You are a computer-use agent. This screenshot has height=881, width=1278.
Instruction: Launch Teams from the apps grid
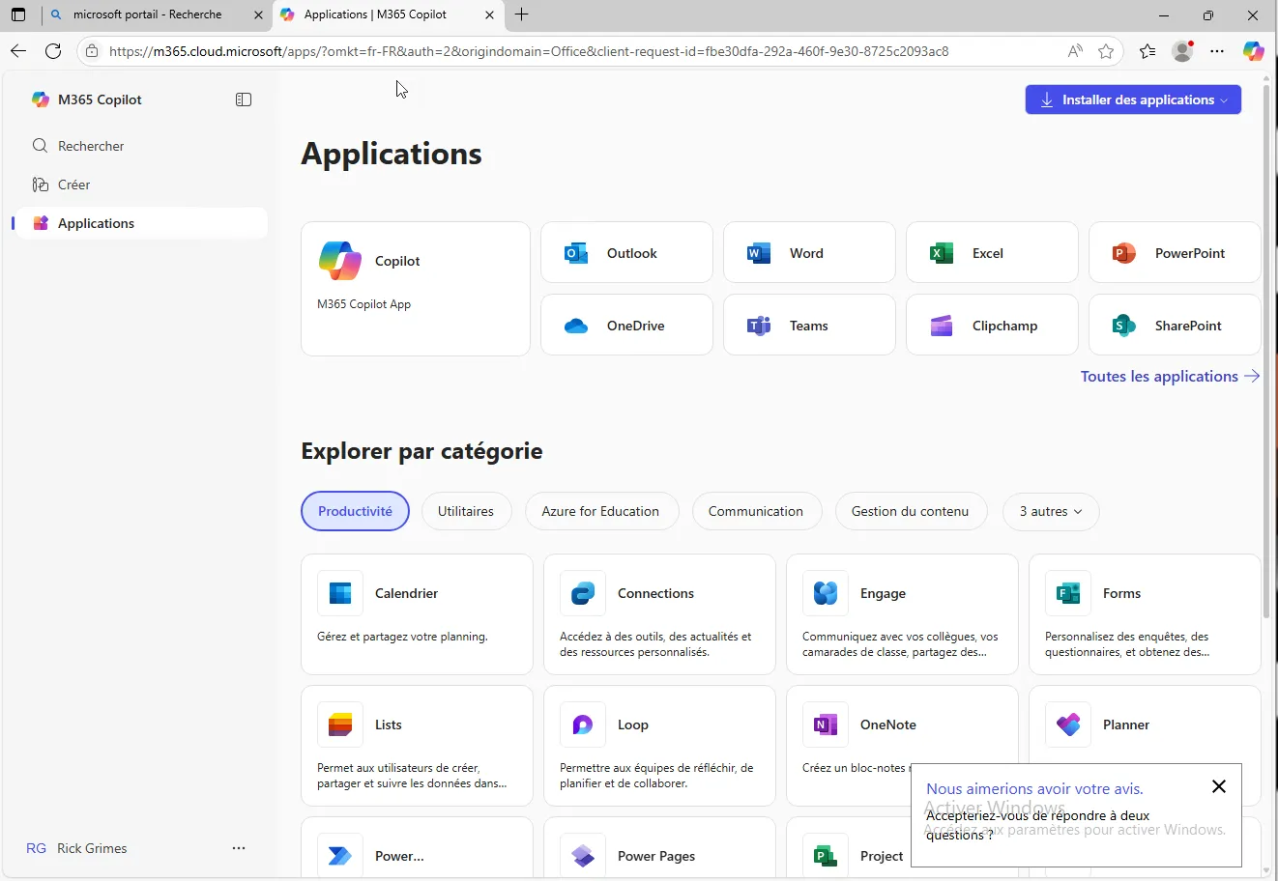click(x=808, y=326)
